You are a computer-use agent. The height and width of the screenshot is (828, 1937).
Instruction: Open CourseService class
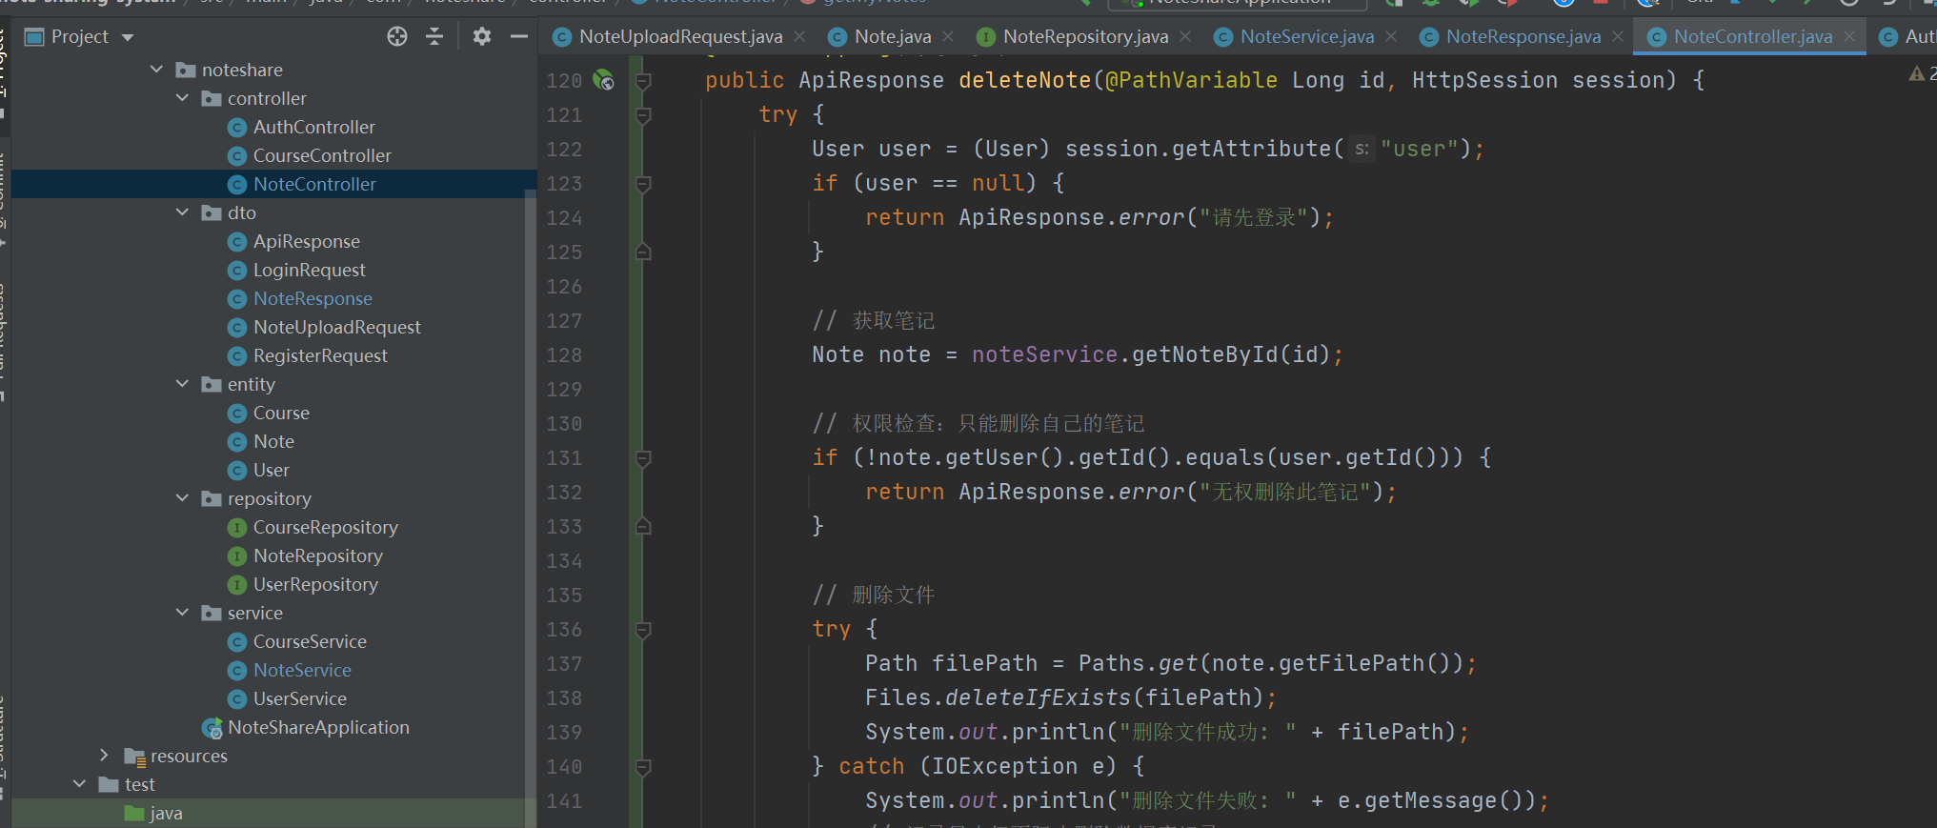click(x=310, y=641)
